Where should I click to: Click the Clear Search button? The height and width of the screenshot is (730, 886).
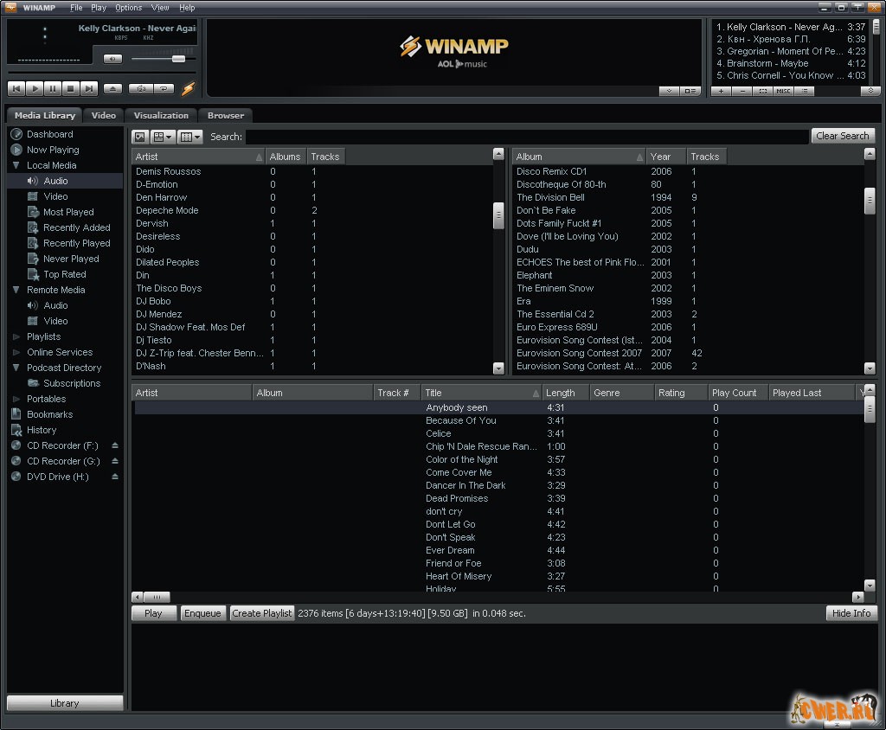[842, 136]
